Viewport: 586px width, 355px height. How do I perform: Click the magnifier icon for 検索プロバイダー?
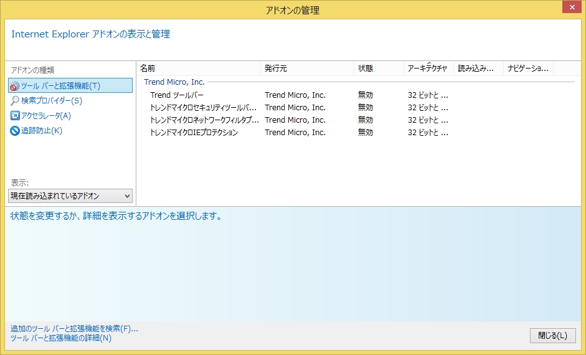(14, 101)
